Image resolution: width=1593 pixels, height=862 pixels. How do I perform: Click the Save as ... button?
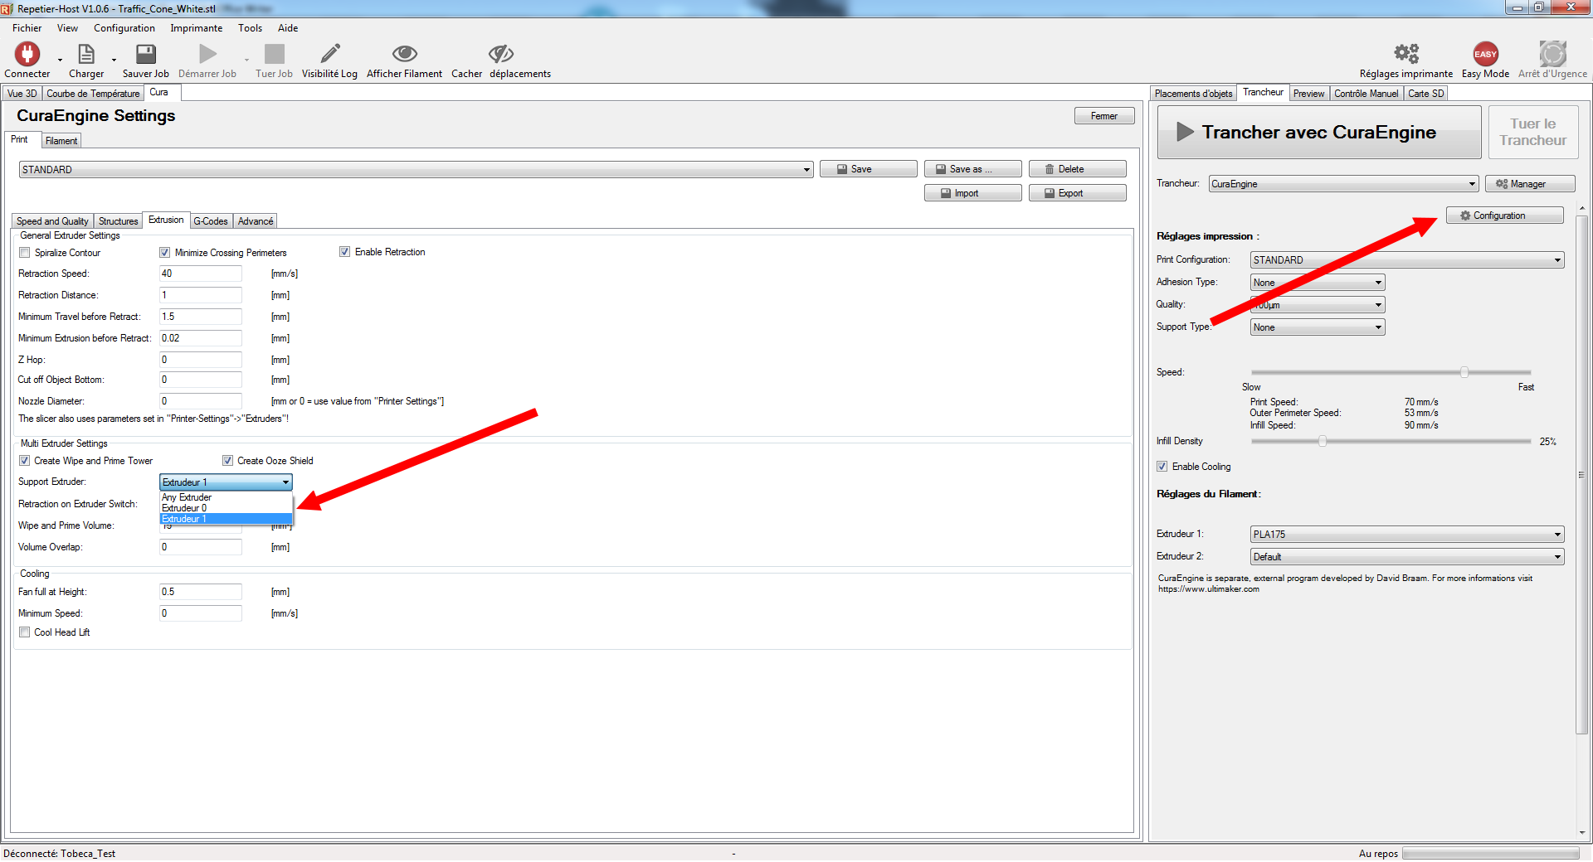[972, 169]
